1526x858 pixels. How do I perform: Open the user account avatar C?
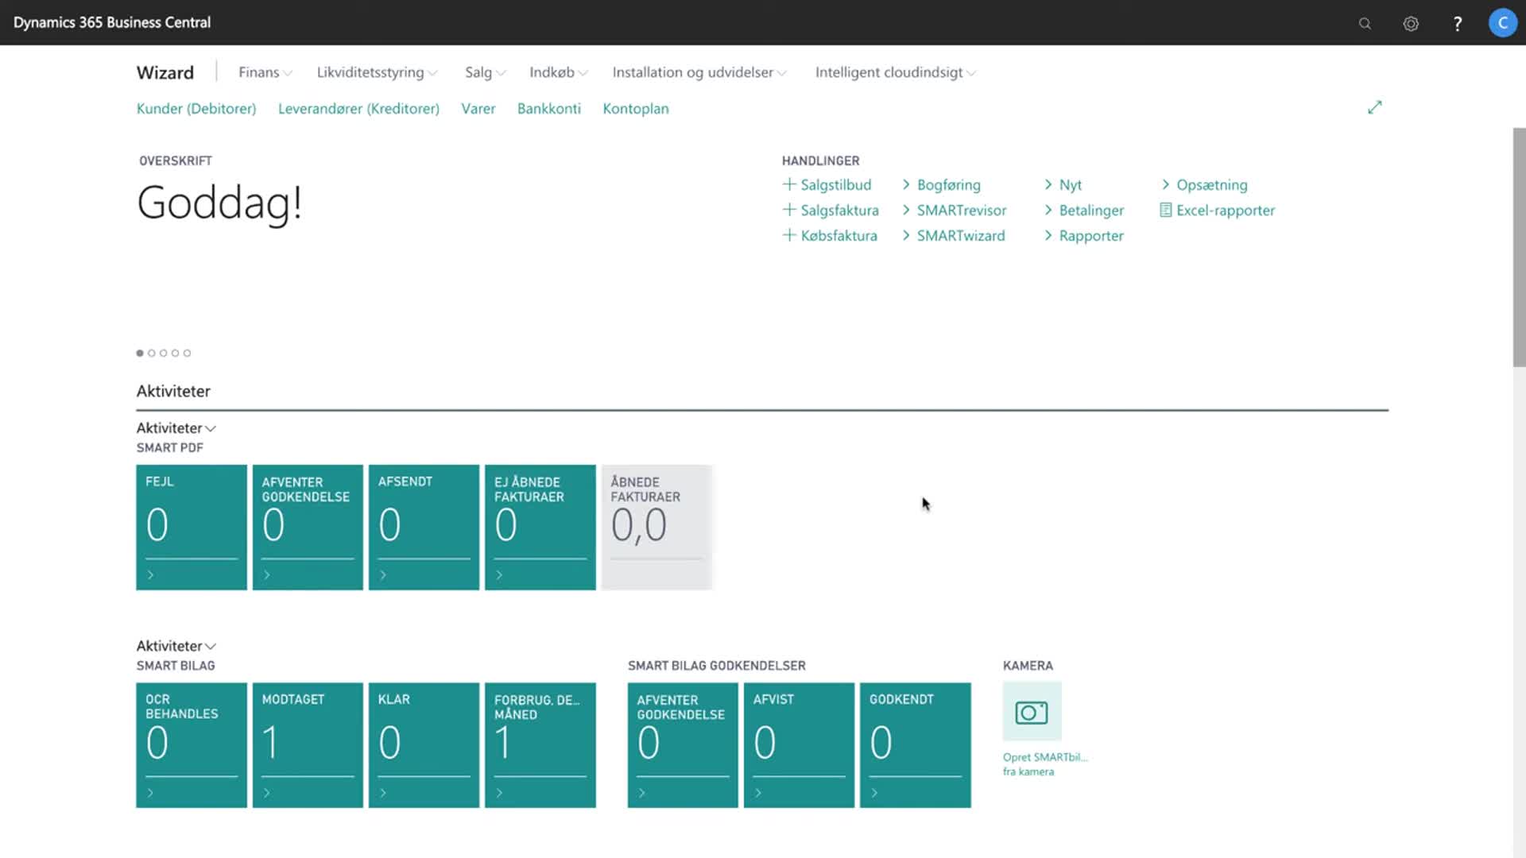[x=1502, y=22]
